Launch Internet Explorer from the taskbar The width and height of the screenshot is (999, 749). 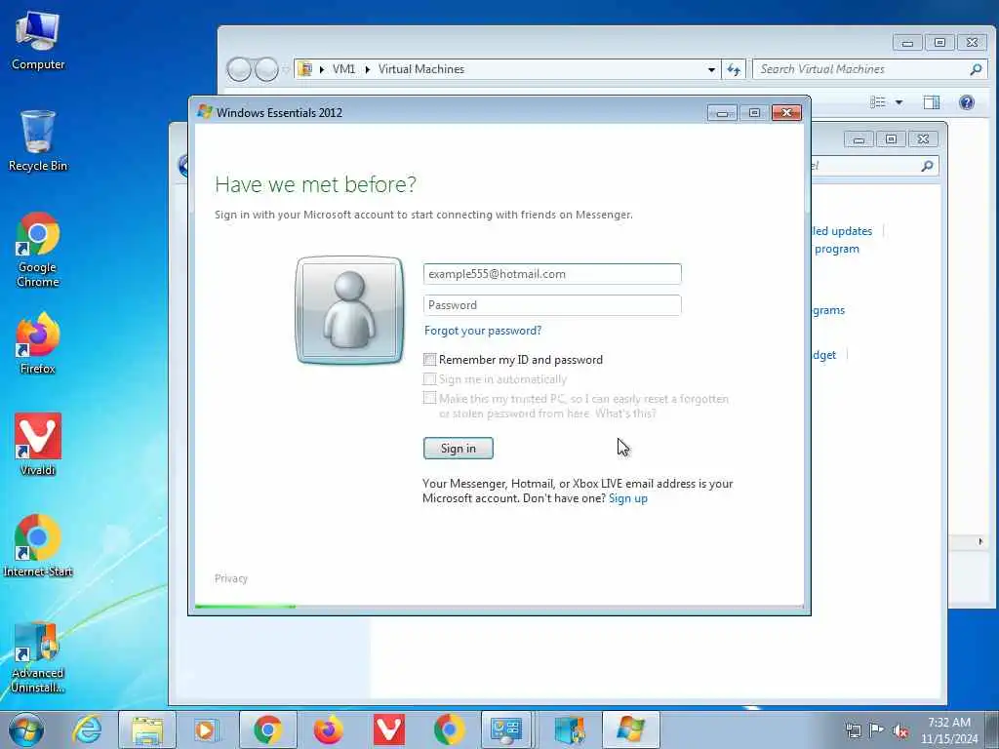tap(86, 729)
